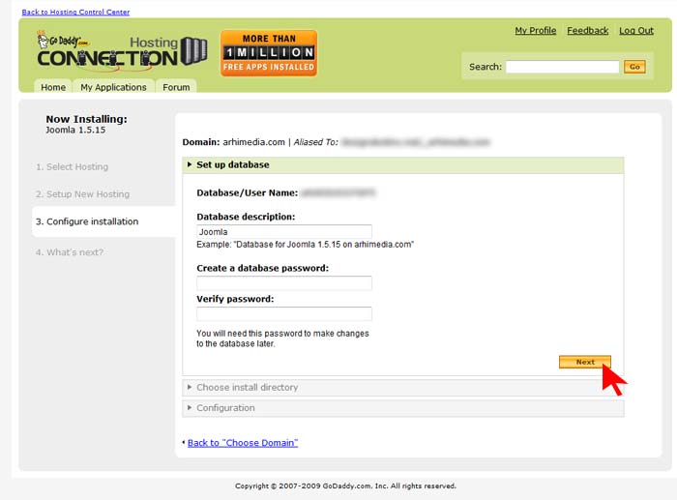Go back to Hosting Control Center
The width and height of the screenshot is (677, 500).
75,12
